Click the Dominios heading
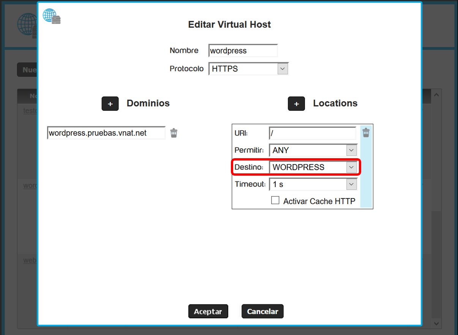 (x=148, y=103)
